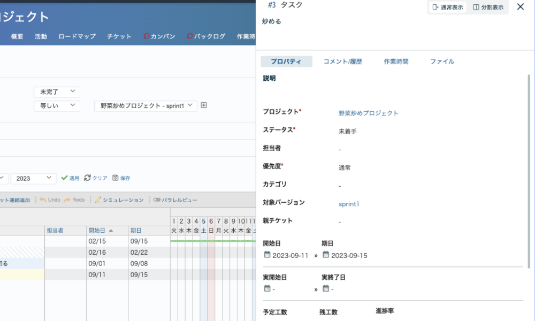Expand the 未完了 status filter dropdown

click(x=57, y=92)
